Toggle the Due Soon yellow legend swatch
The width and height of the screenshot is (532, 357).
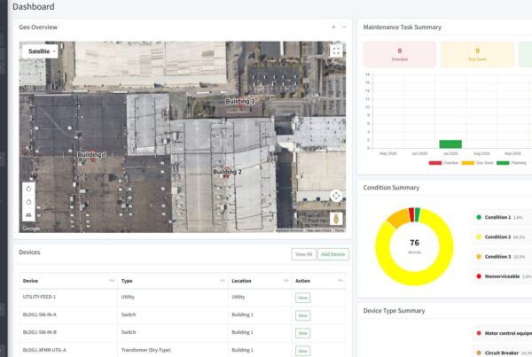click(468, 163)
